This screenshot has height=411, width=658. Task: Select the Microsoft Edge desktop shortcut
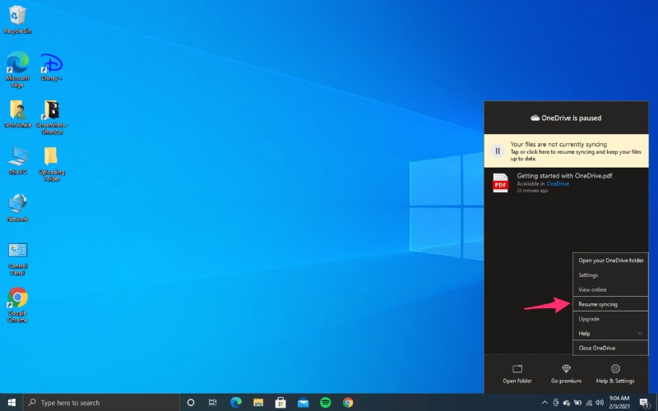(x=17, y=69)
